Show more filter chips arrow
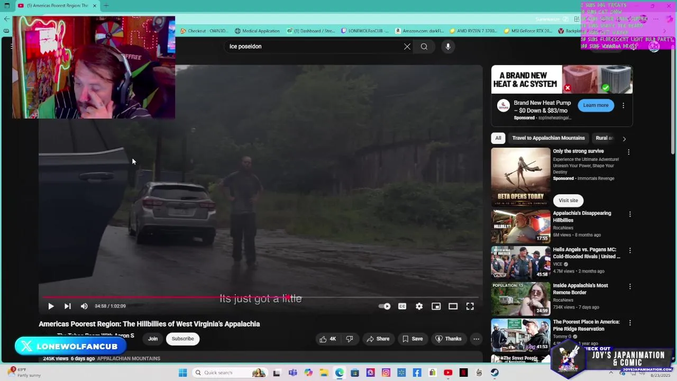 624,139
